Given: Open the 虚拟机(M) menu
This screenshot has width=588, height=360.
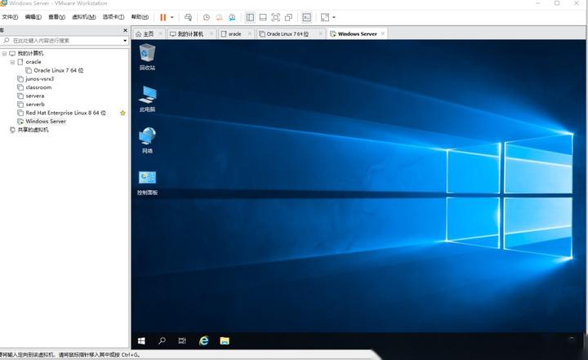Looking at the screenshot, I should click(x=83, y=17).
